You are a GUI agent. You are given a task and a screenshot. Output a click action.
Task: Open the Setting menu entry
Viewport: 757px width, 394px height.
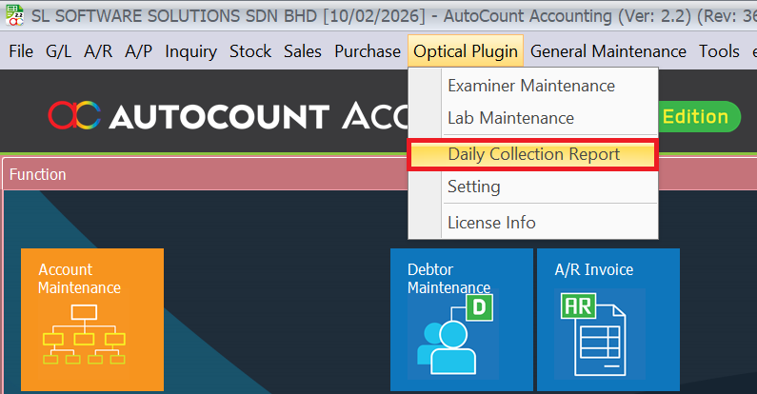point(473,187)
